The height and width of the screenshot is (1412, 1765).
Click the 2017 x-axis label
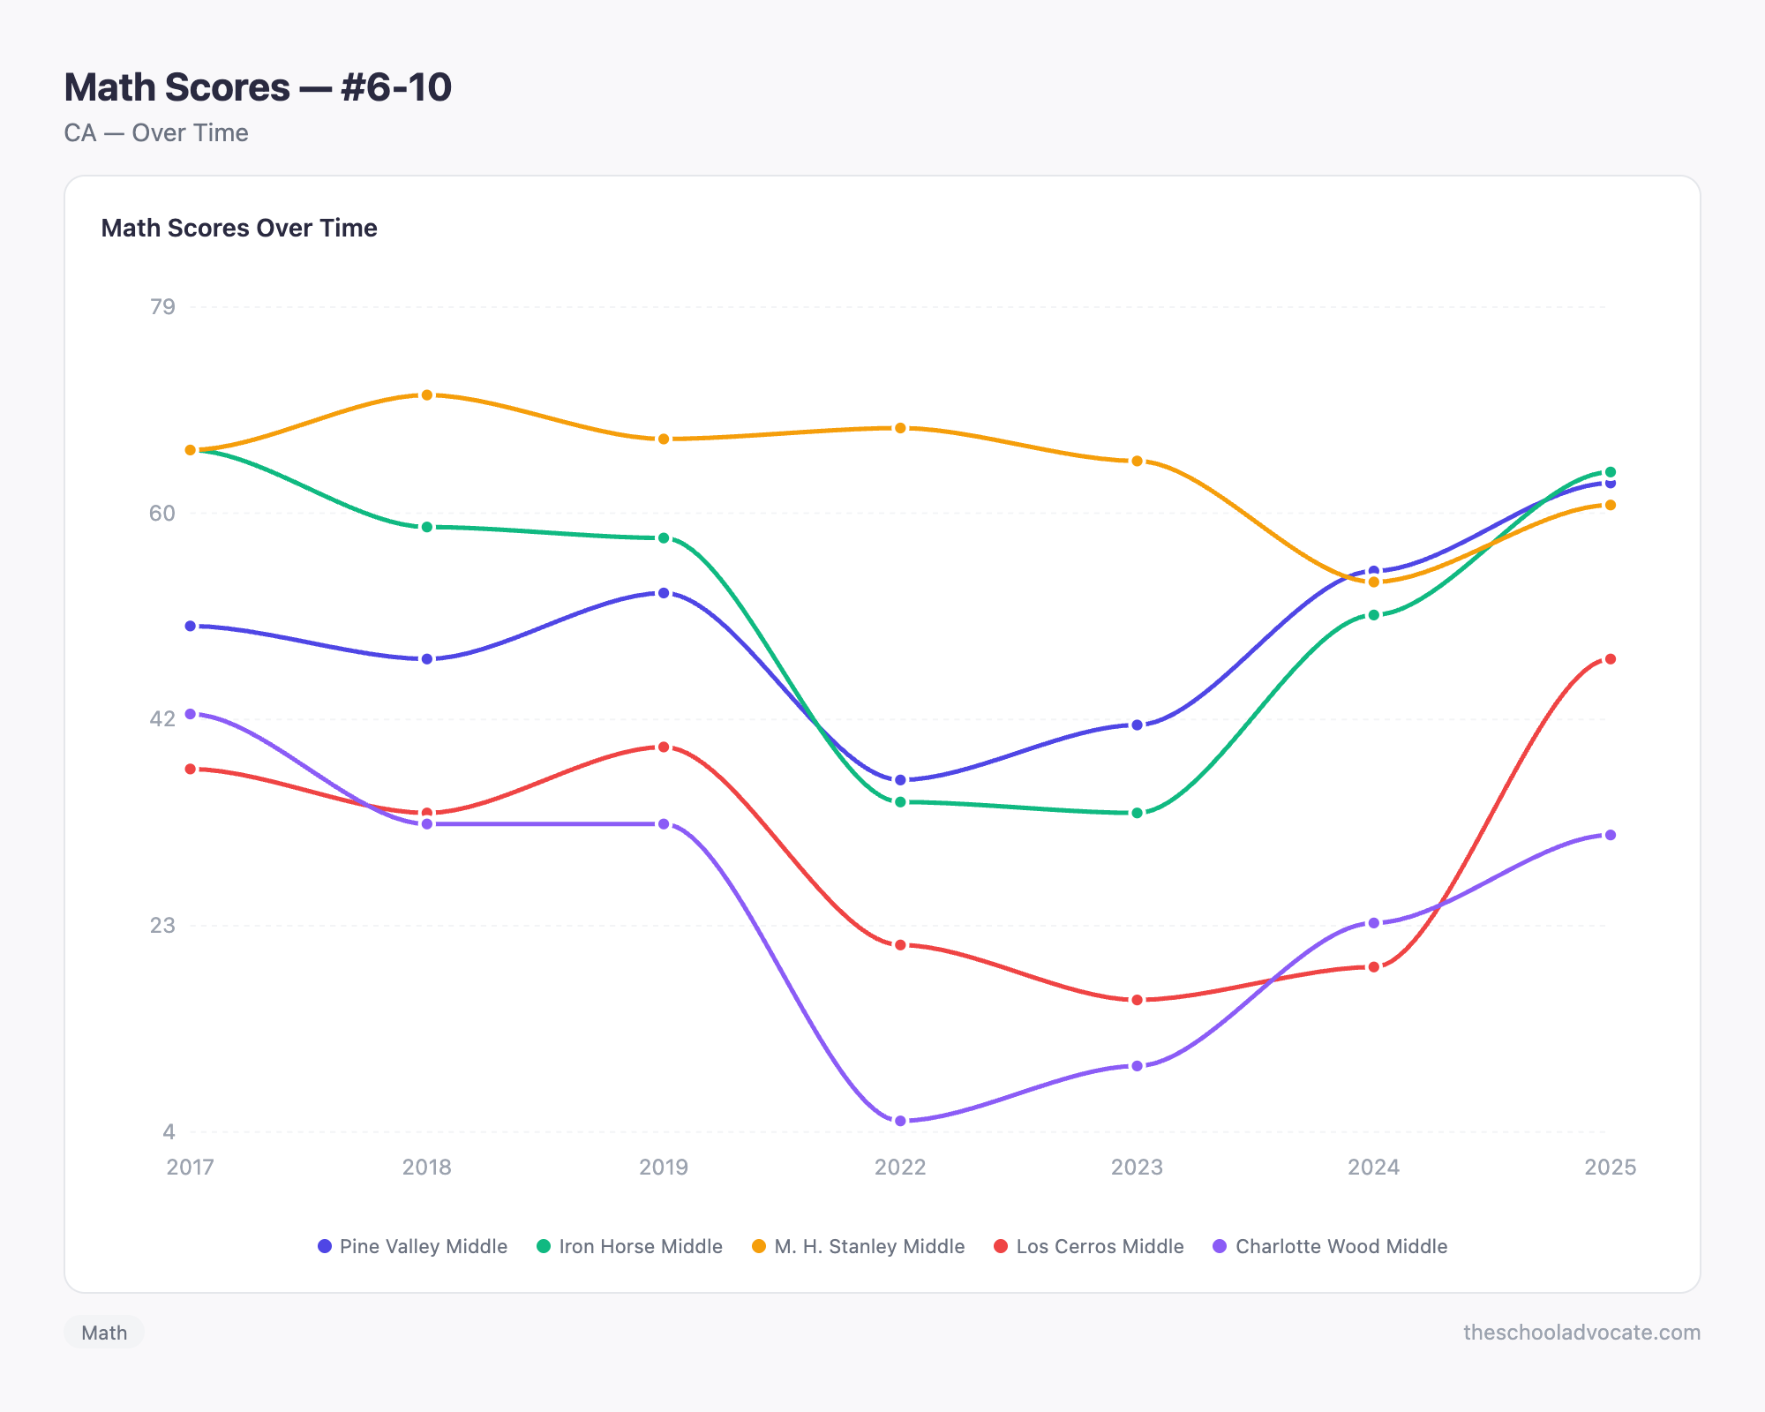coord(189,1167)
